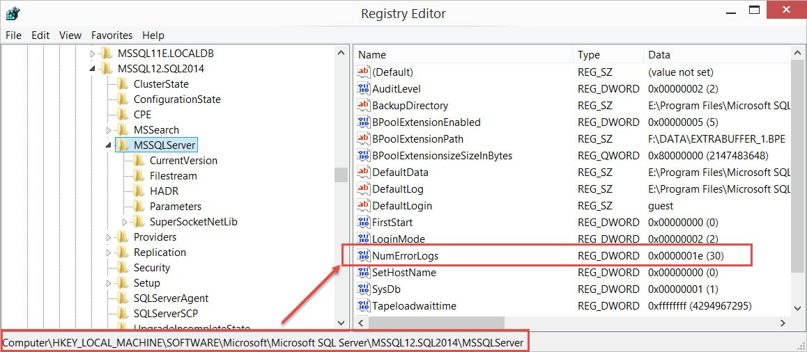Select the NumErrorLogs value name

tap(405, 255)
